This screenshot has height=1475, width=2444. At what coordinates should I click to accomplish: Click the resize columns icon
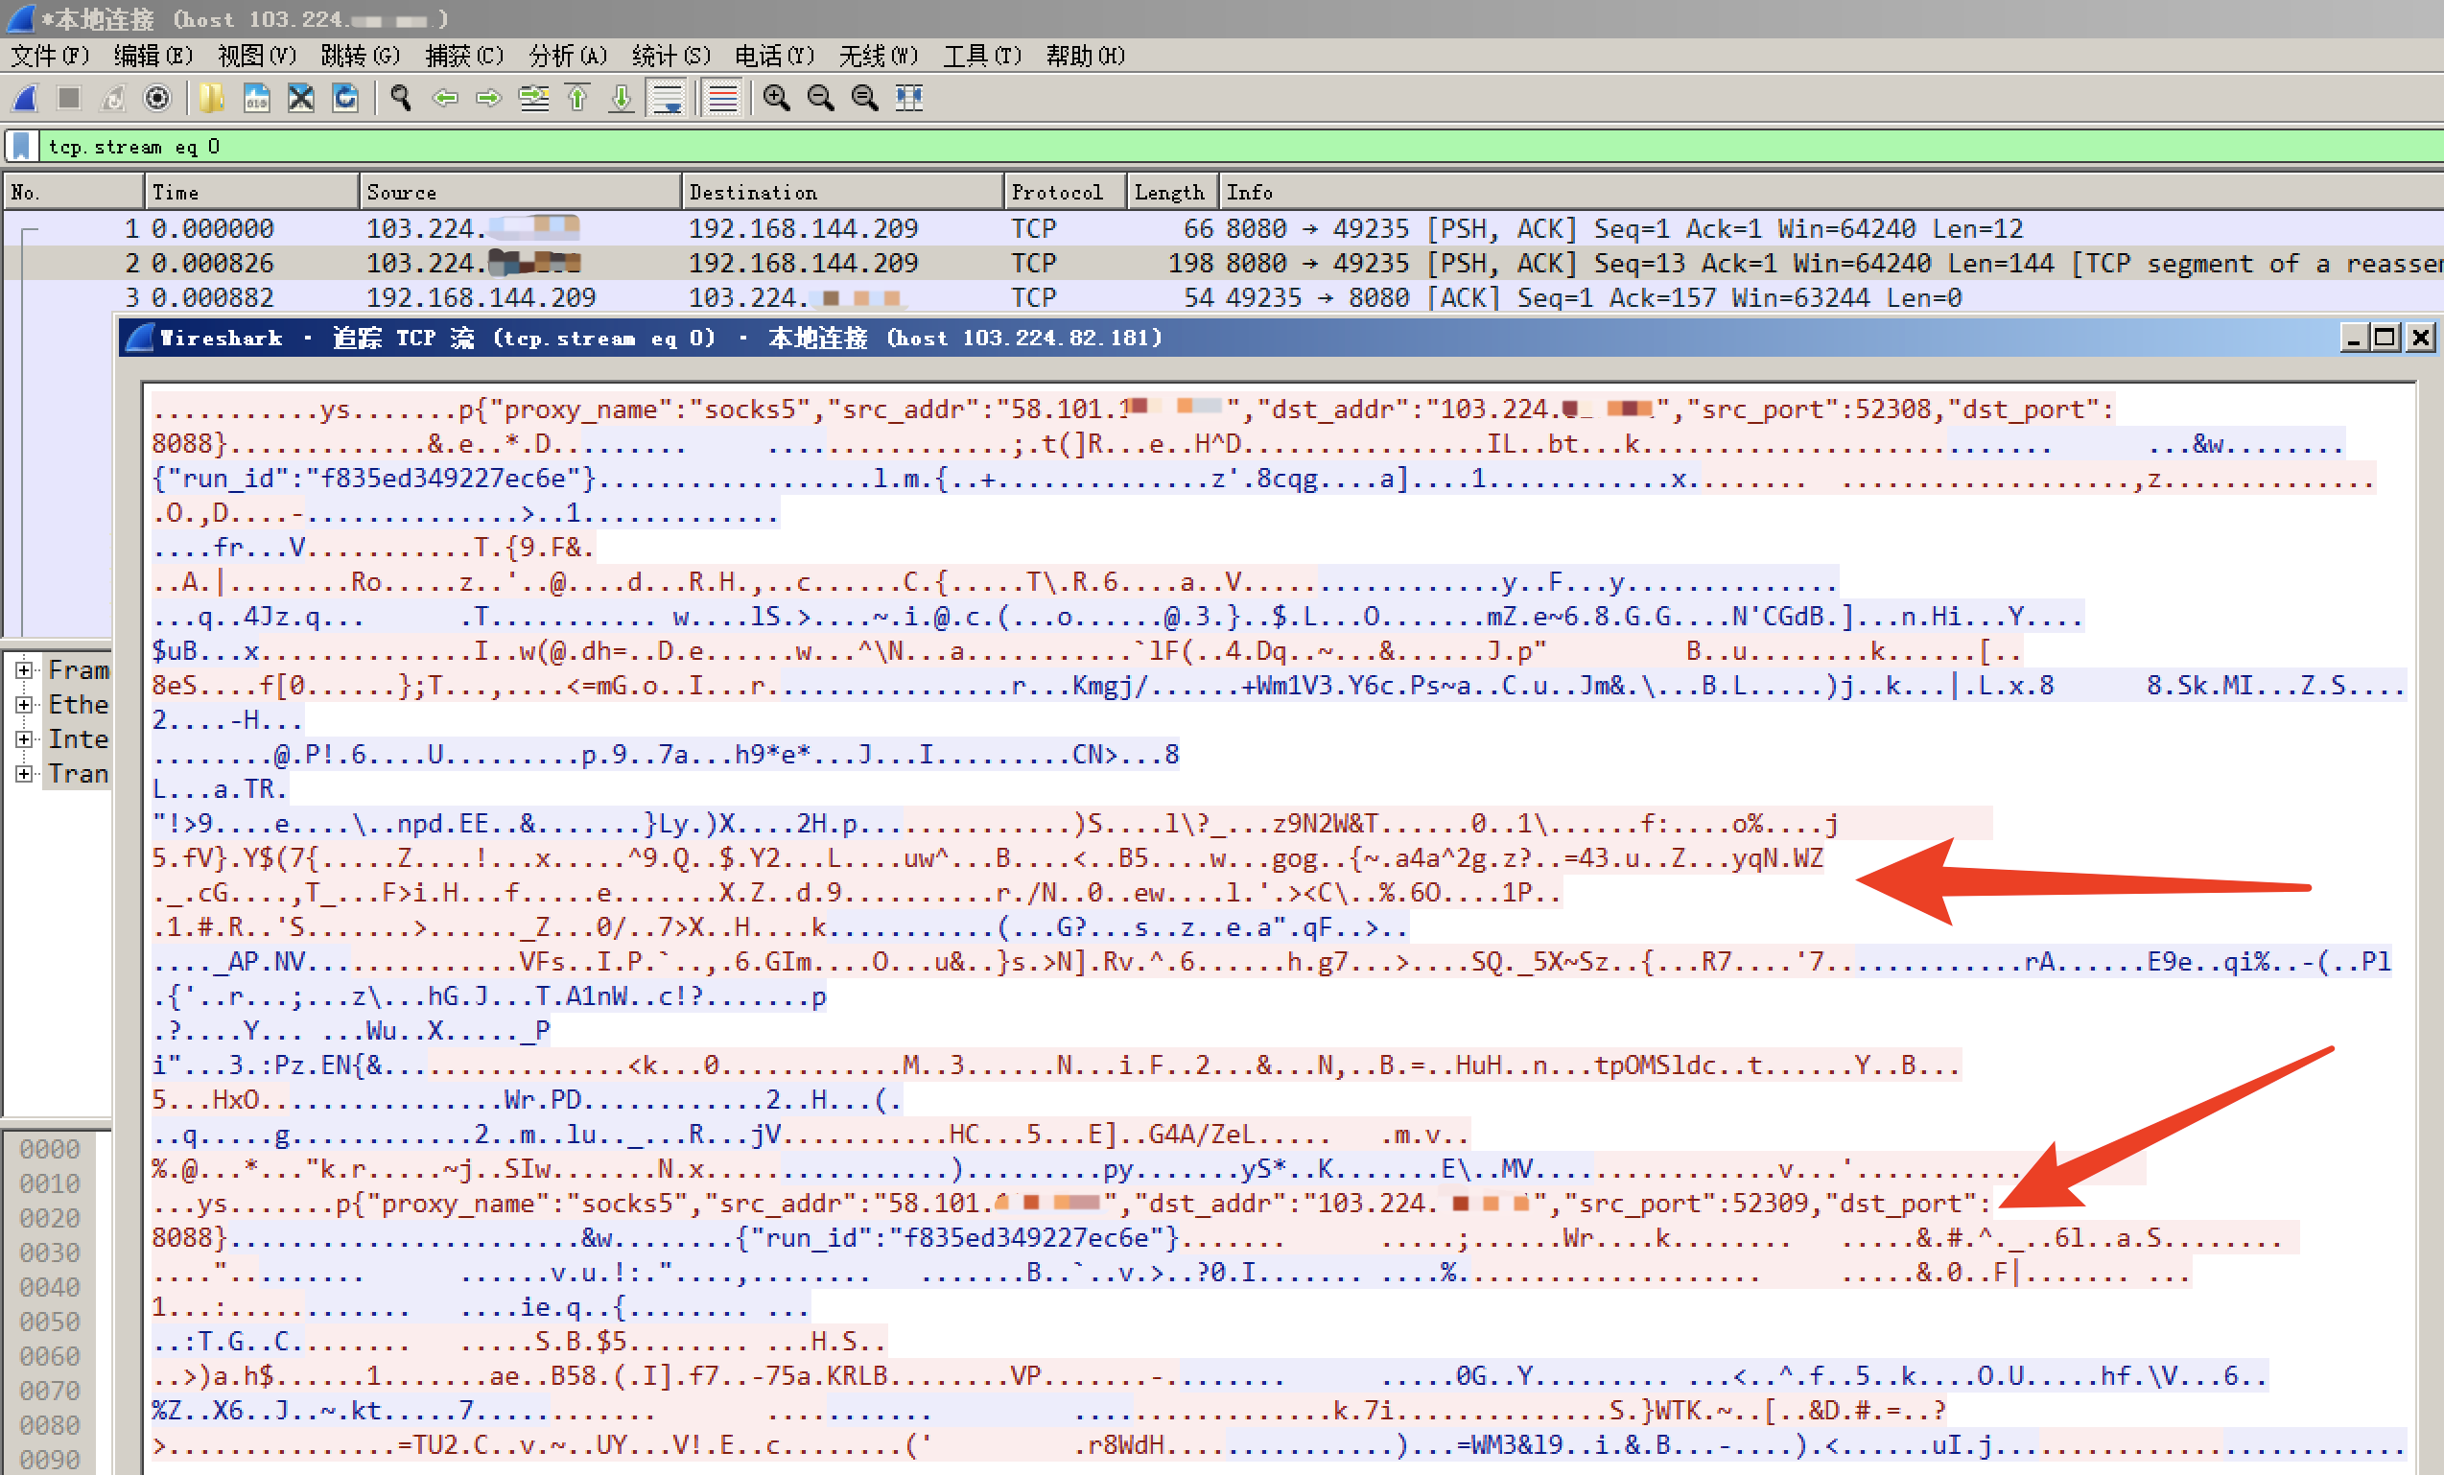908,98
